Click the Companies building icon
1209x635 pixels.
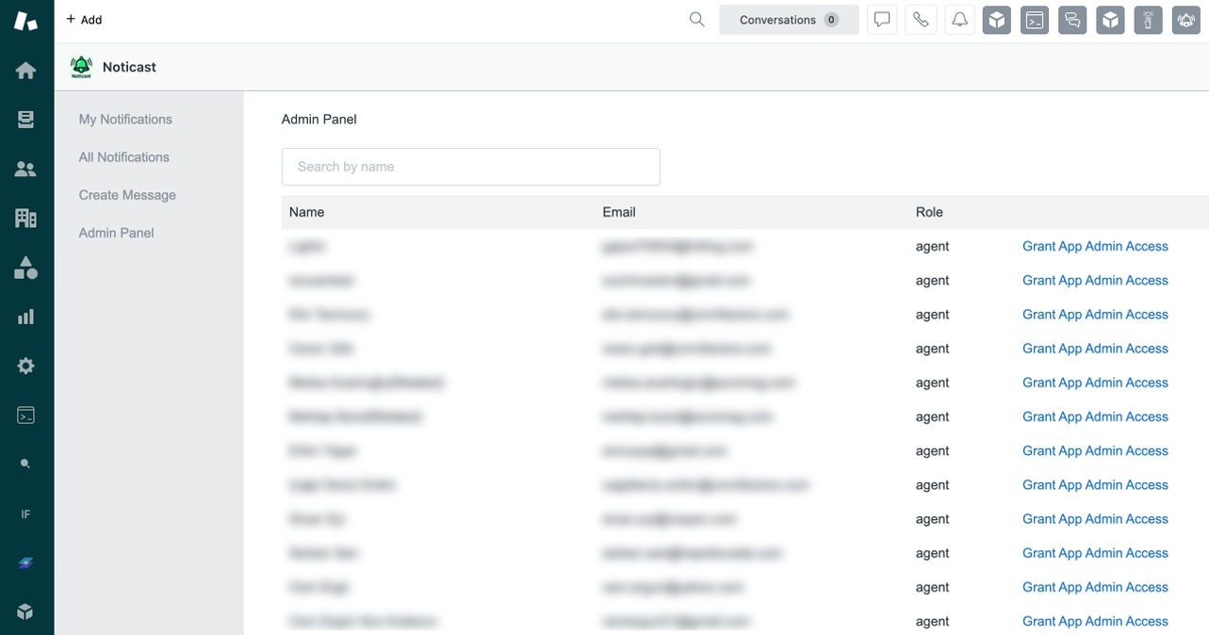[25, 218]
